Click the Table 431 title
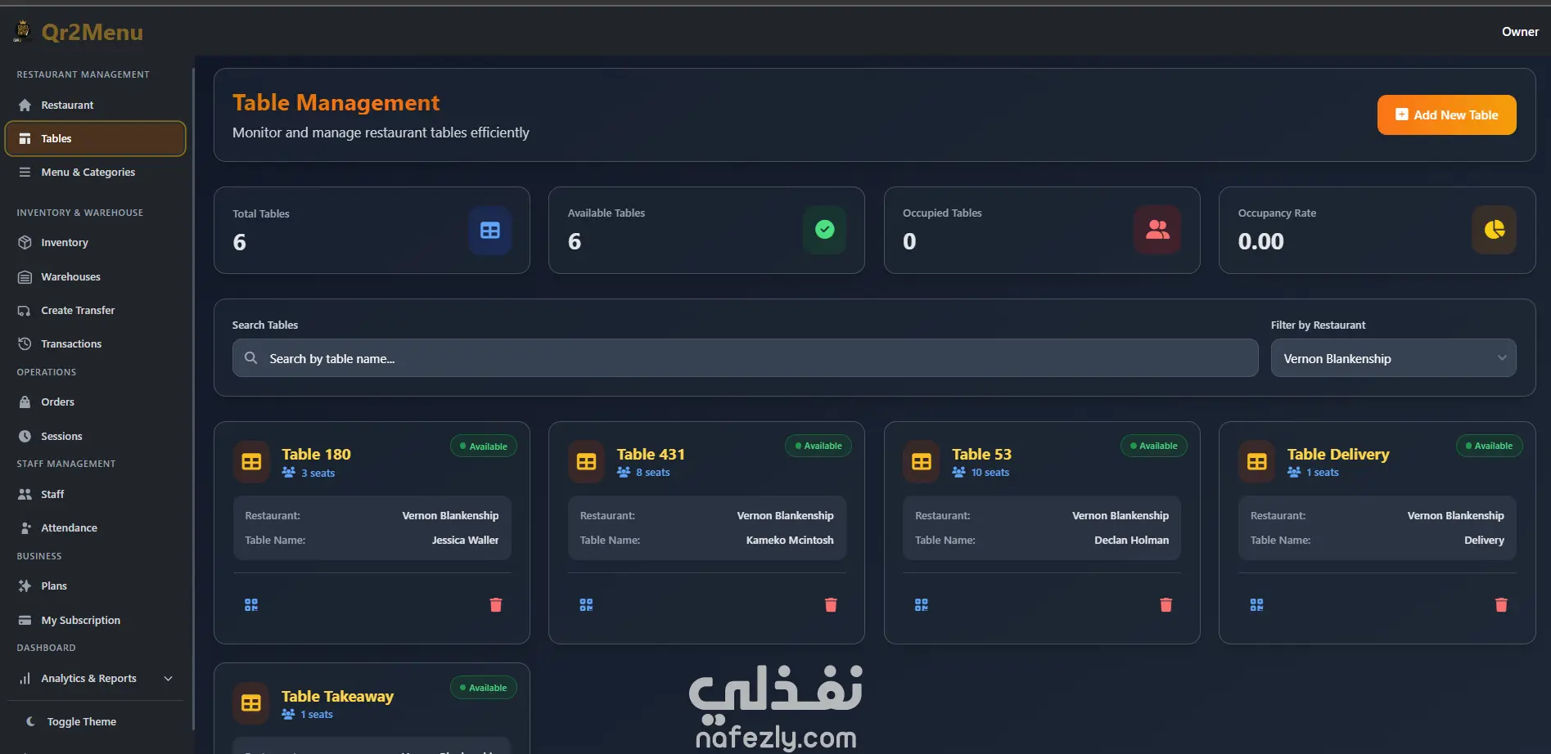The width and height of the screenshot is (1551, 754). pos(651,455)
